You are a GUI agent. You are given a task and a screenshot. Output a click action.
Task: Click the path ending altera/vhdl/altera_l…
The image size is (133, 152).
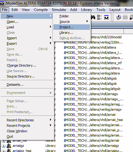click(x=93, y=53)
